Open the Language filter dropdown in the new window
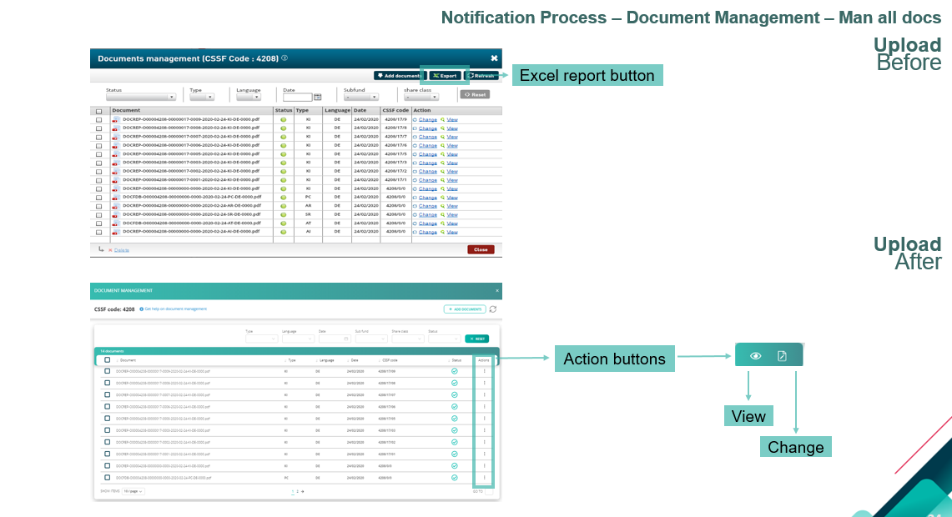The image size is (952, 517). (x=298, y=339)
